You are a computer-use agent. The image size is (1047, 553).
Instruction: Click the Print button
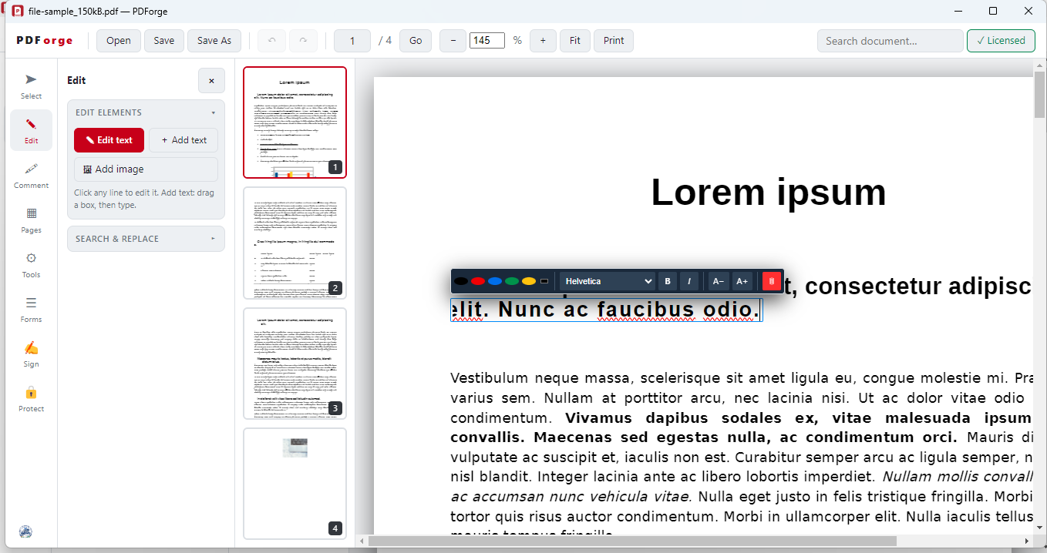(x=614, y=41)
